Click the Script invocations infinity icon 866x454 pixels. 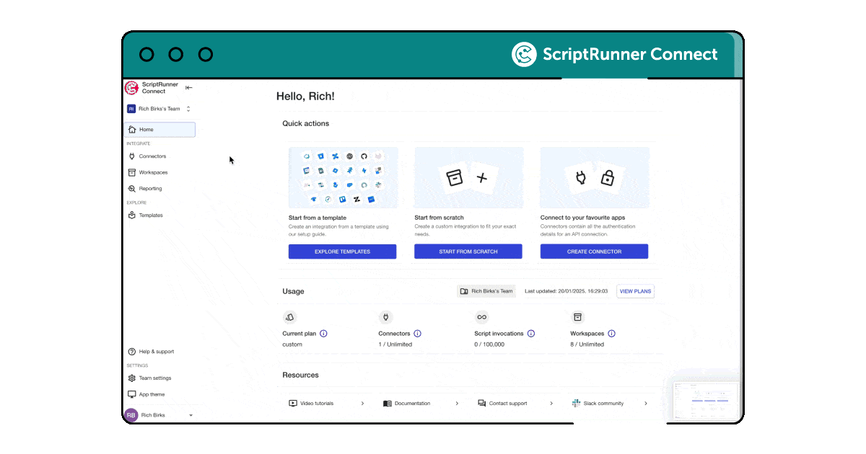click(481, 317)
